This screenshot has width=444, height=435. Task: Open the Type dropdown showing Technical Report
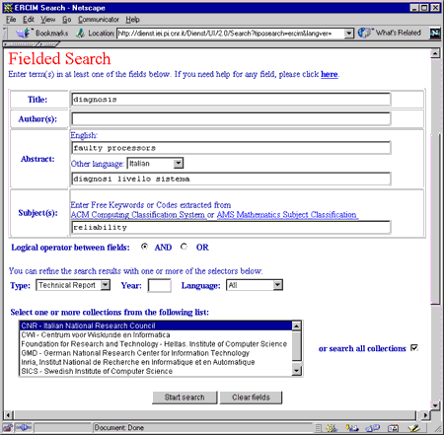[x=73, y=285]
